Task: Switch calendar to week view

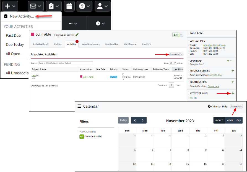Action: [230, 120]
